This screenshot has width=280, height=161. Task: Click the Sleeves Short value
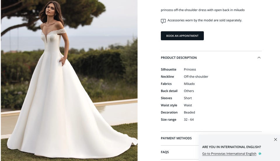coord(188,98)
